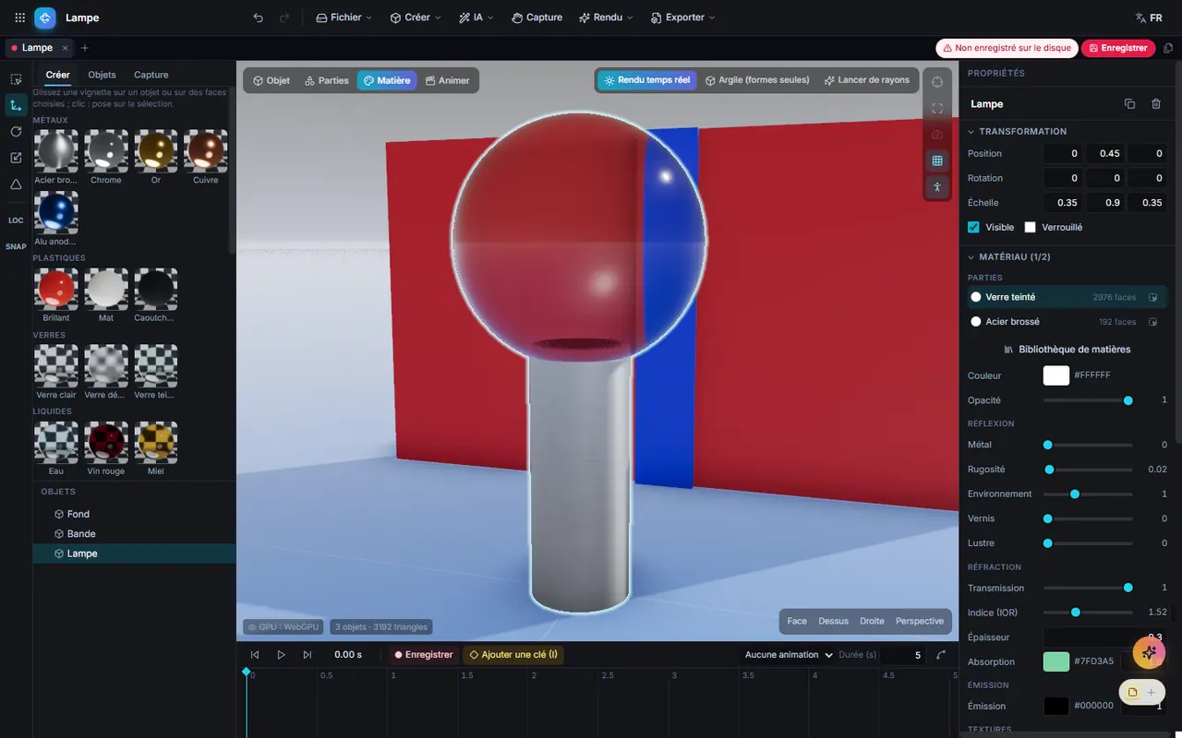The image size is (1182, 738).
Task: Expand the Rendu menu
Action: pyautogui.click(x=606, y=18)
